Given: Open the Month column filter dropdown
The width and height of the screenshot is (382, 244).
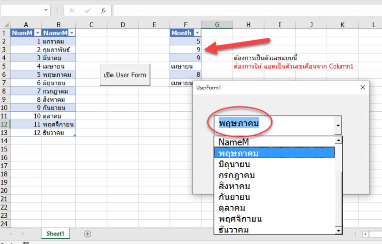Looking at the screenshot, I should click(x=196, y=33).
